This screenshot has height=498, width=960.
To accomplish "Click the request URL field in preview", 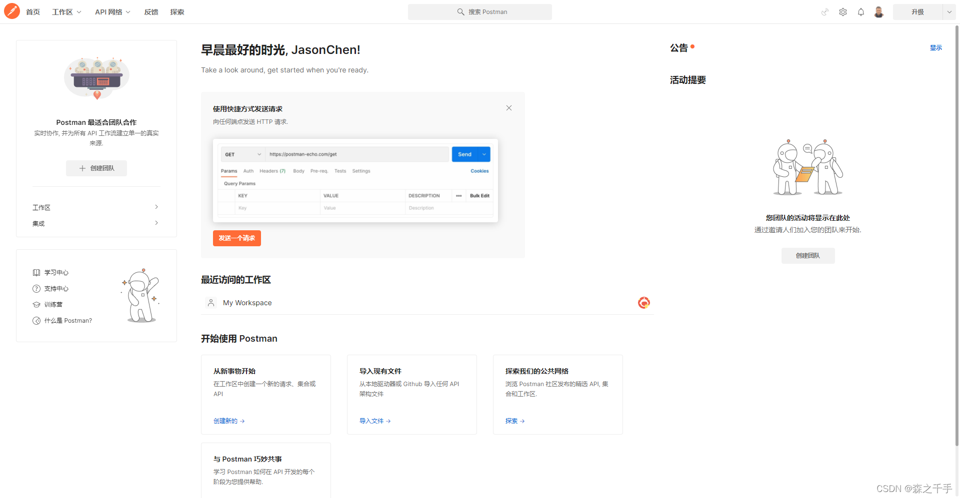I will click(x=357, y=154).
